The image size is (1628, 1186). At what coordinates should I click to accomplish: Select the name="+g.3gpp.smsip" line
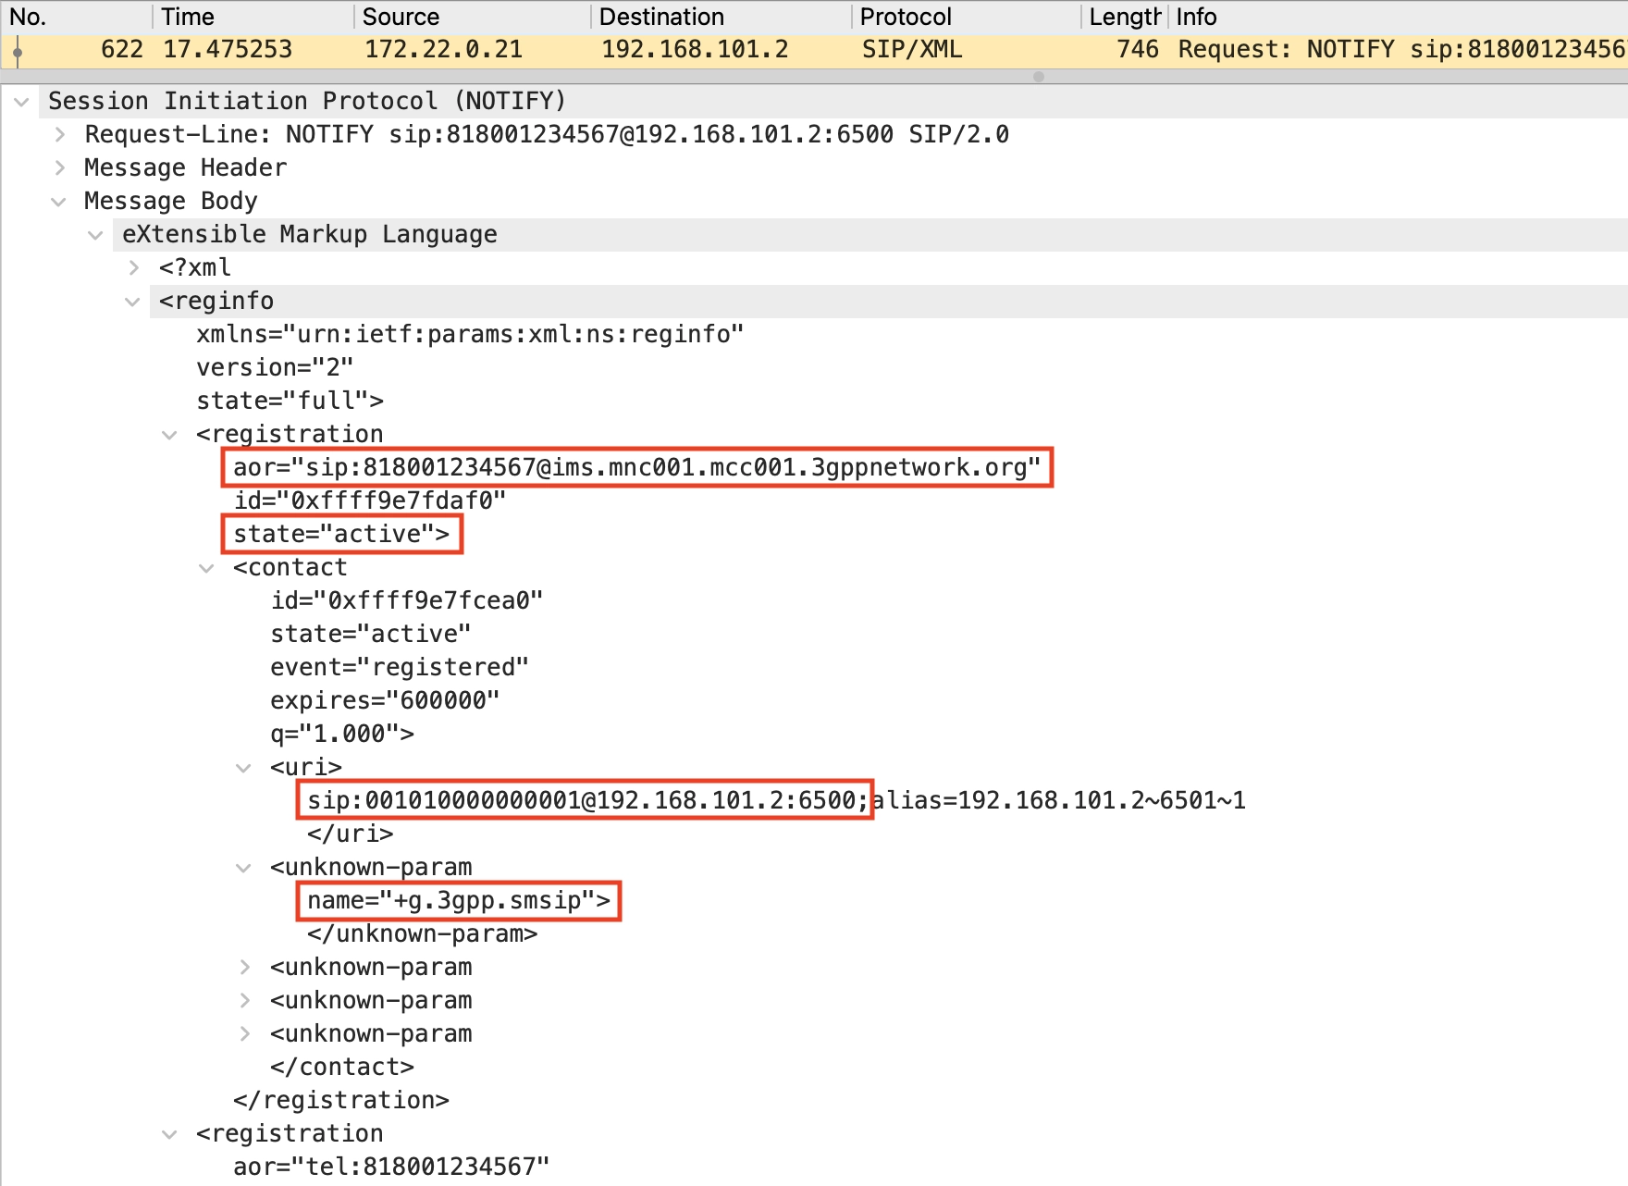pos(459,901)
